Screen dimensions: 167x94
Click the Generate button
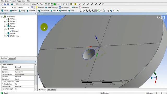click(x=40, y=8)
